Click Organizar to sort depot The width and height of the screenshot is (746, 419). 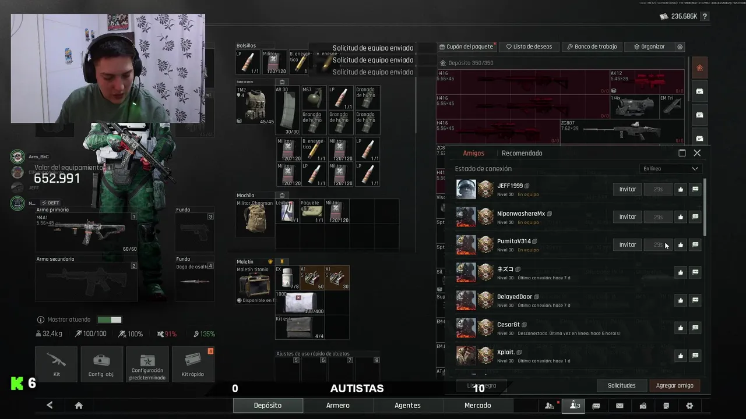coord(649,47)
